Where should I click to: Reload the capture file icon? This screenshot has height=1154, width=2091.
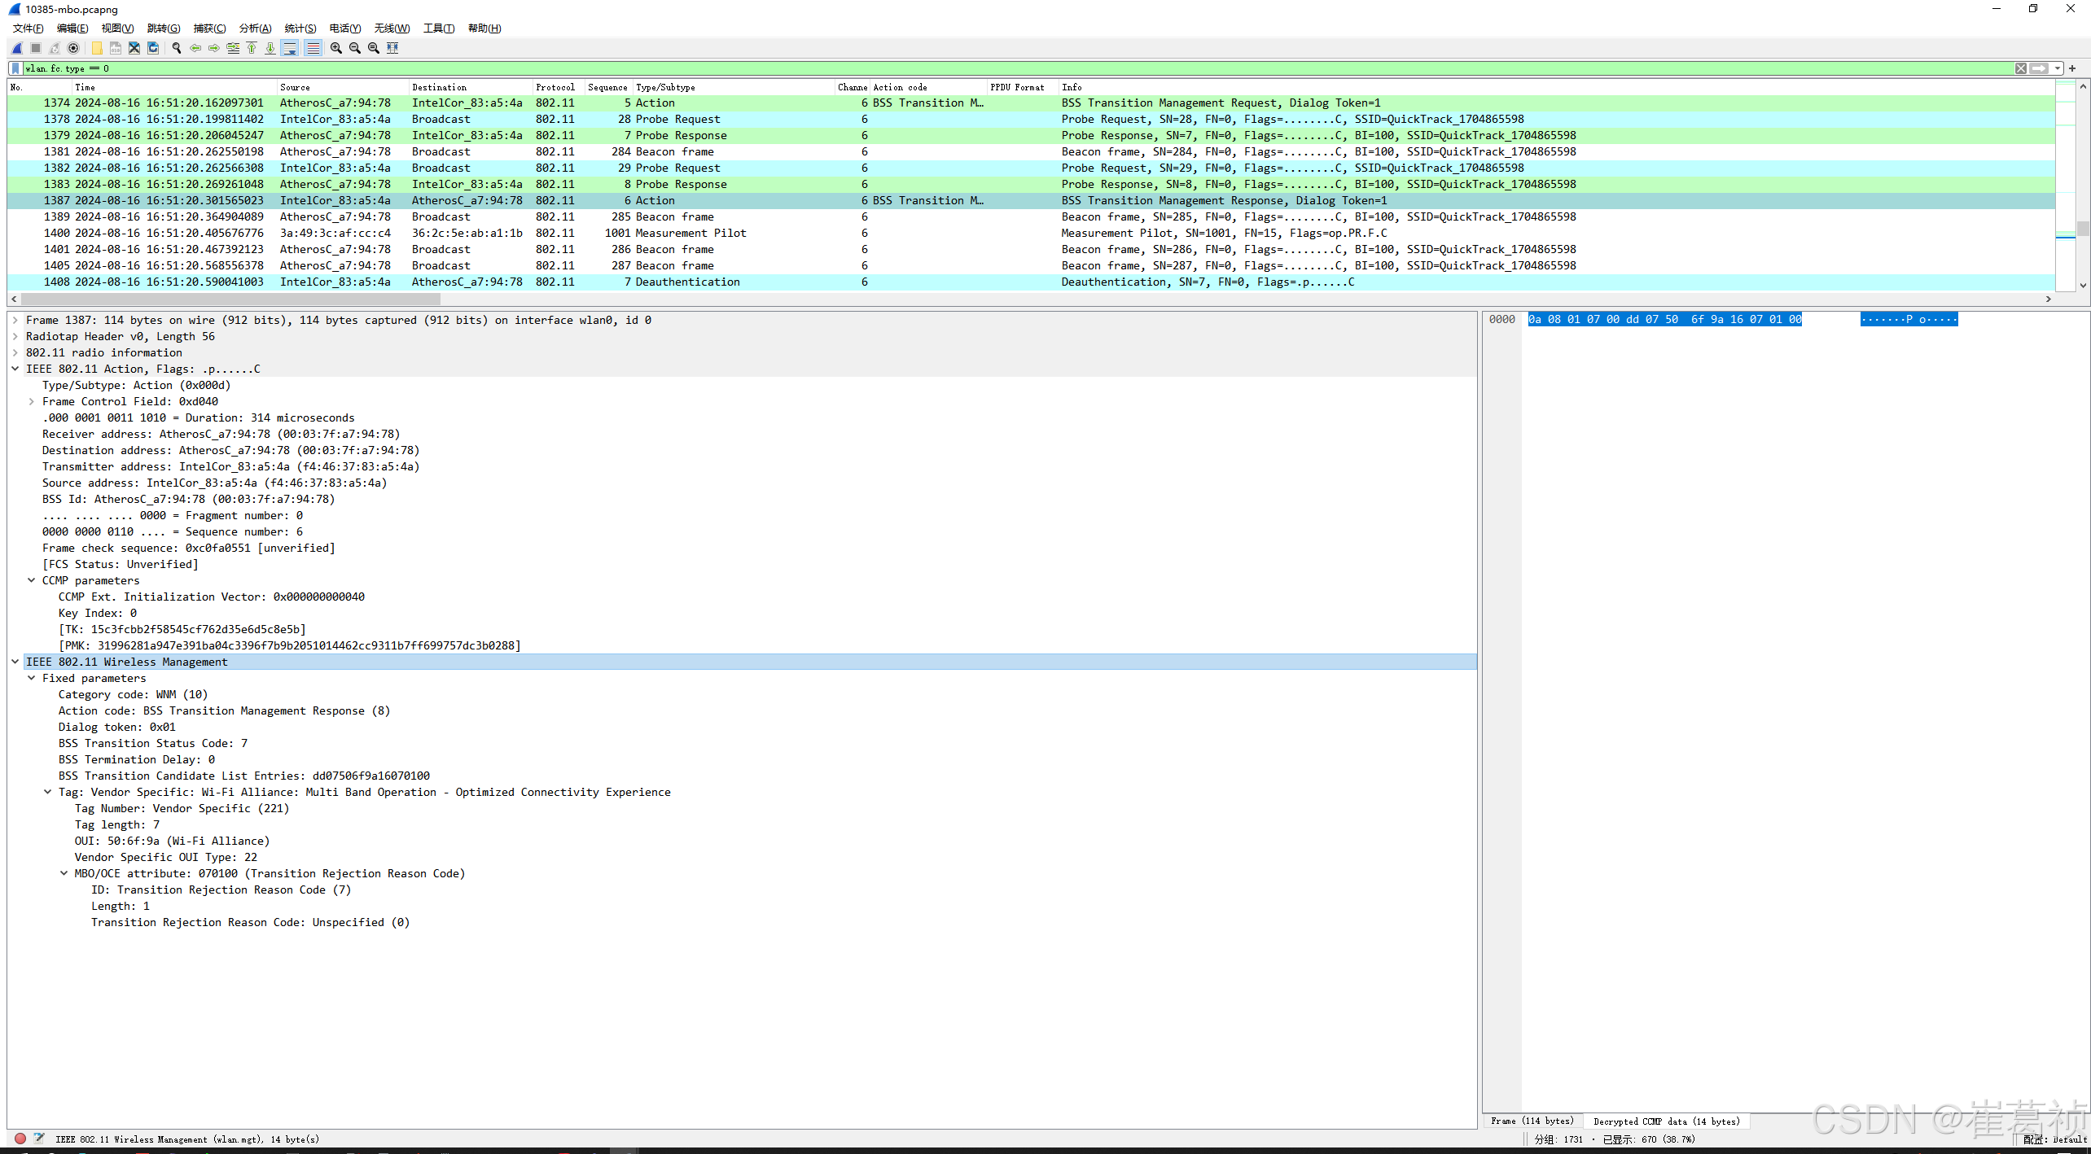pyautogui.click(x=153, y=48)
